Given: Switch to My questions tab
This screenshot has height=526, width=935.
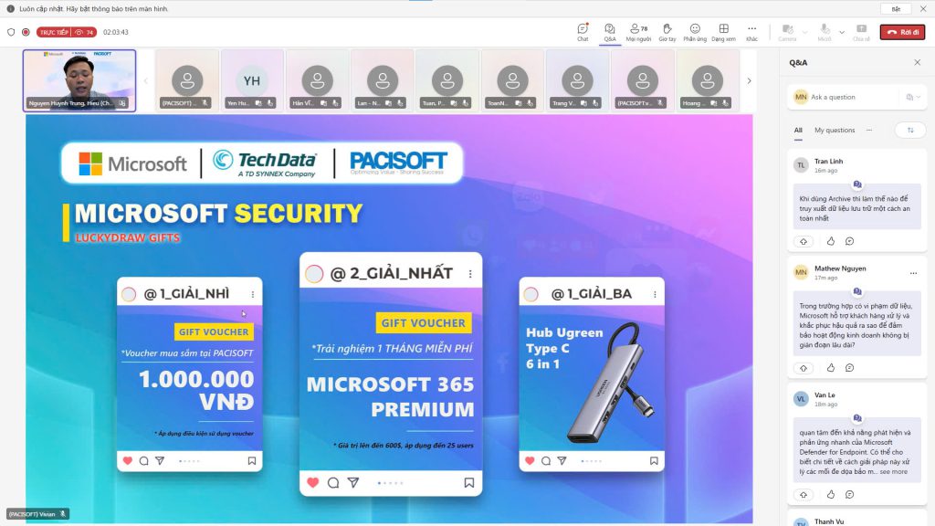Looking at the screenshot, I should coord(835,130).
